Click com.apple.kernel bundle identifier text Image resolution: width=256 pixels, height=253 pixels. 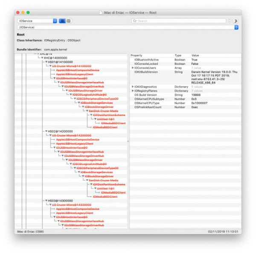tap(55, 49)
